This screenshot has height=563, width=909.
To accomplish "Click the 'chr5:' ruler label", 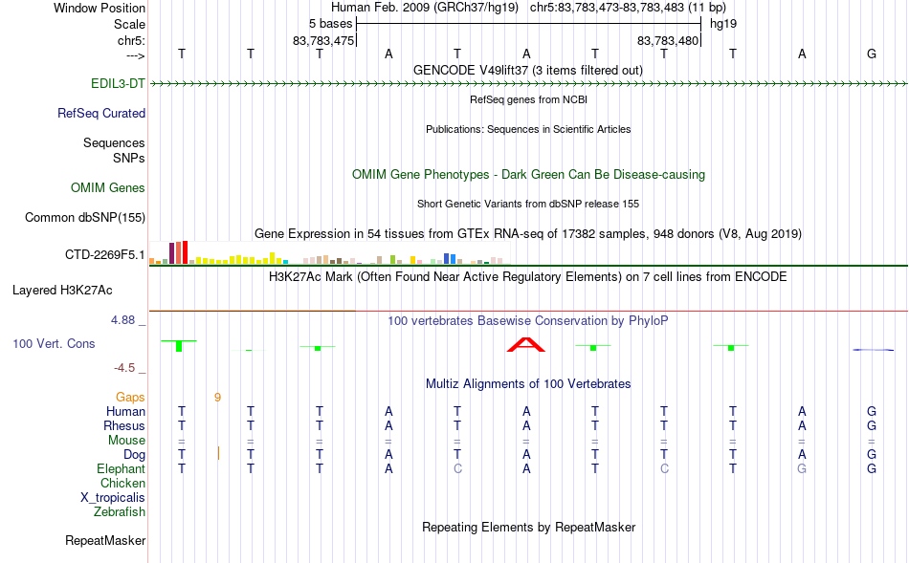I will tap(131, 40).
